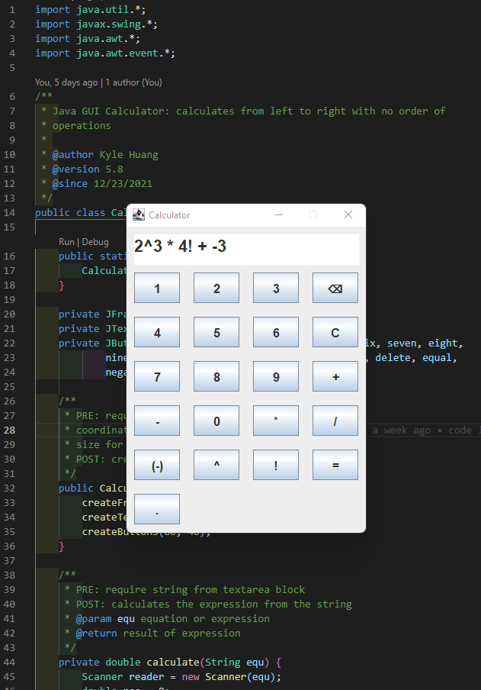481x690 pixels.
Task: Click 'eight' variable on line 22
Action: [x=443, y=343]
